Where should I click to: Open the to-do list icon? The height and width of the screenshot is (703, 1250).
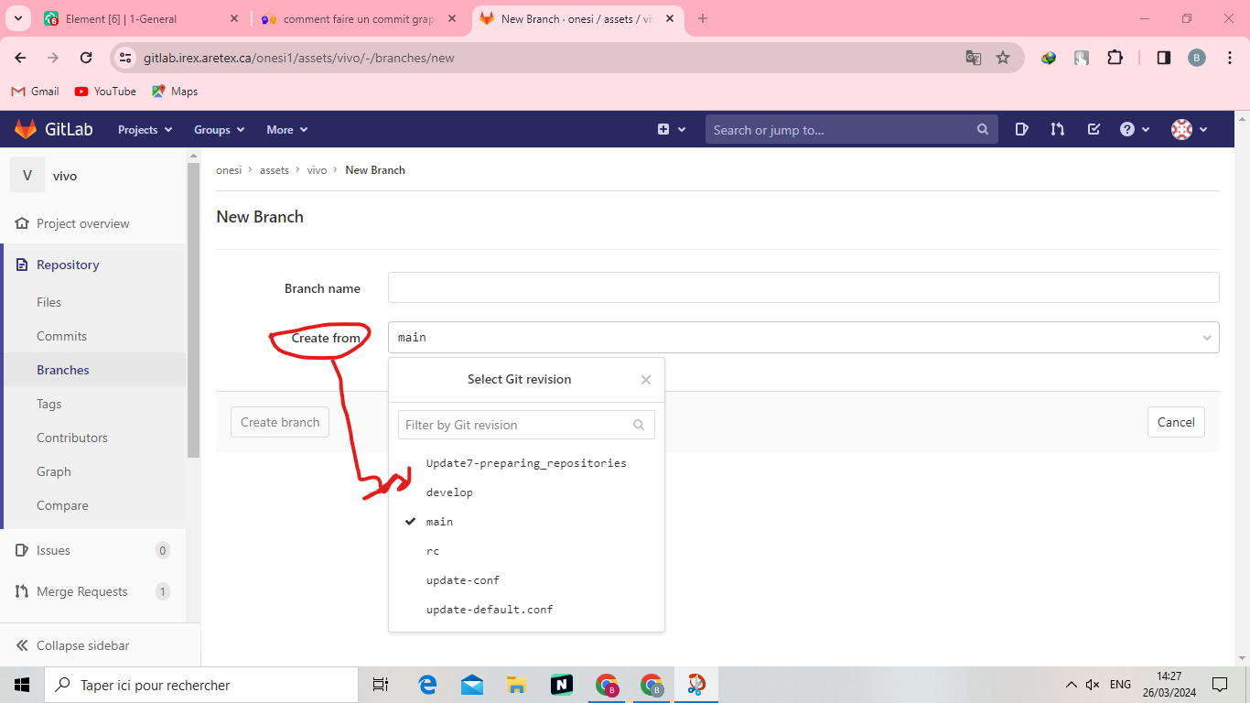tap(1094, 130)
